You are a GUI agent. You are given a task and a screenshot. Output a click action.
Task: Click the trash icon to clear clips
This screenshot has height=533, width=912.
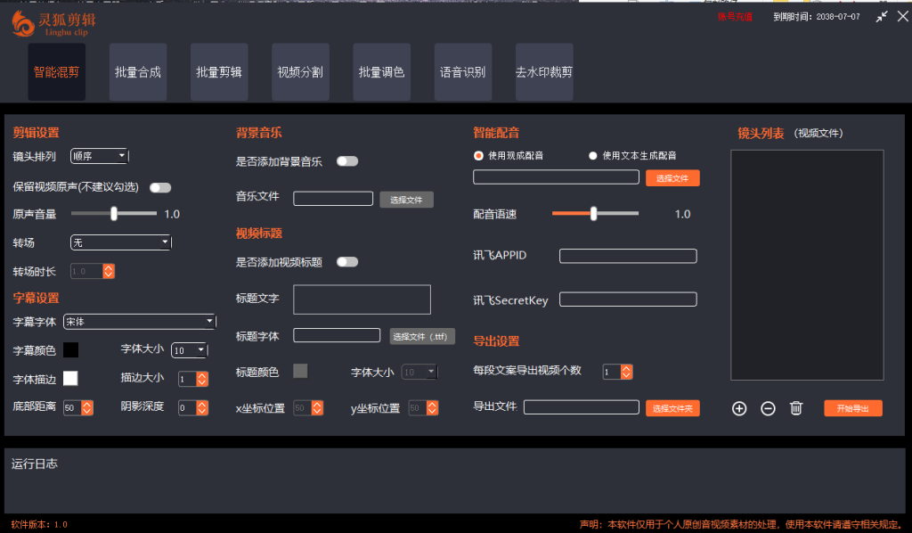(796, 408)
